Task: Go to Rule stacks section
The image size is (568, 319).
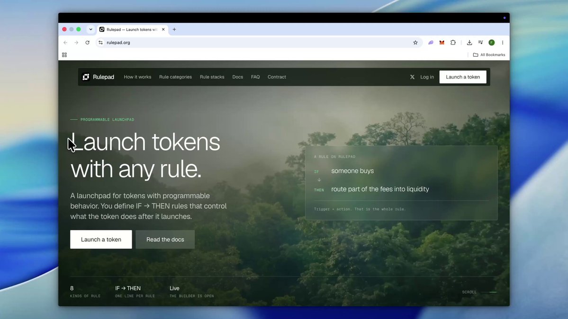Action: pyautogui.click(x=212, y=77)
